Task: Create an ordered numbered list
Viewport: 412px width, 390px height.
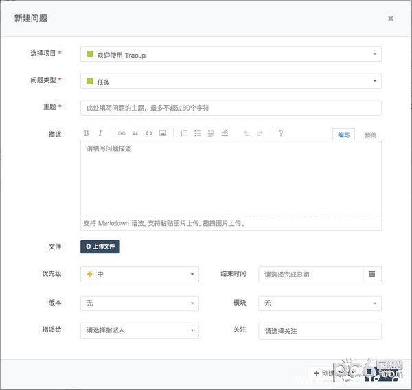Action: 183,133
